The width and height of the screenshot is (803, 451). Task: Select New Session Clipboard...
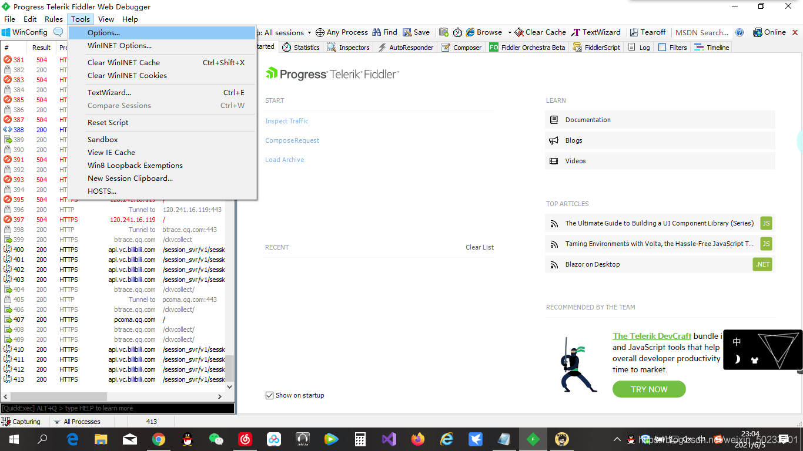[163, 179]
